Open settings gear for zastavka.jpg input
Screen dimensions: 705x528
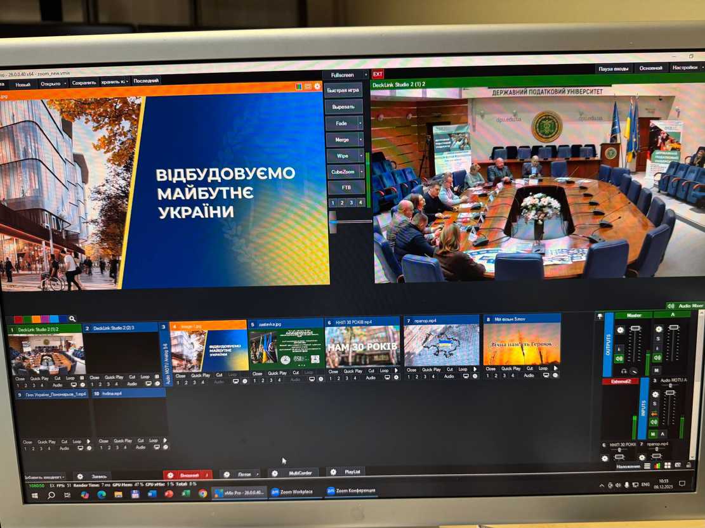click(x=320, y=379)
